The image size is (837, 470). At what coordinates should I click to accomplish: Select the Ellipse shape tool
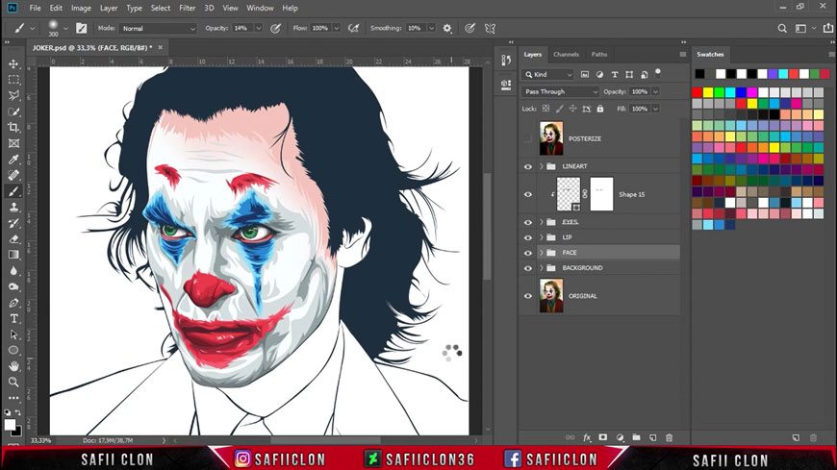click(x=13, y=351)
